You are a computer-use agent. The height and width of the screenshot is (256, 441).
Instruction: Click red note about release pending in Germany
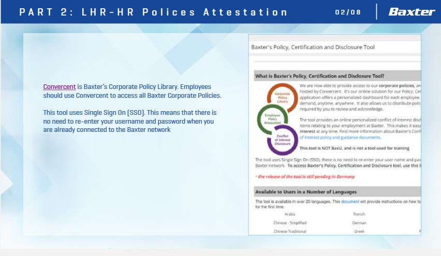(x=305, y=177)
